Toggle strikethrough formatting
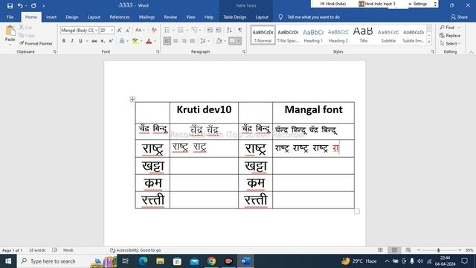Screen dimensions: 476x268 tap(94, 41)
